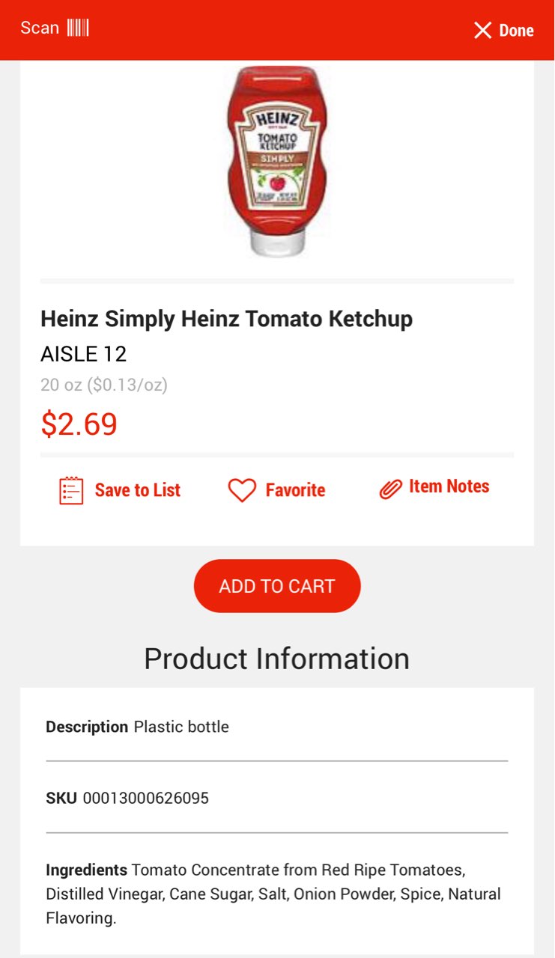Click the Favorite text label
The width and height of the screenshot is (555, 958).
[295, 490]
